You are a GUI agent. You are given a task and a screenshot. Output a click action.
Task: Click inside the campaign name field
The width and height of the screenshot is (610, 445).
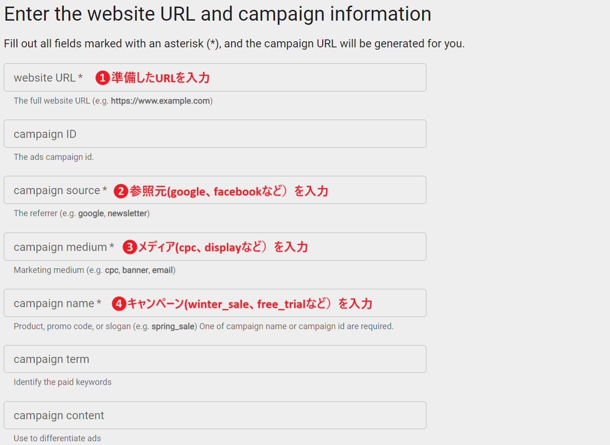point(215,303)
